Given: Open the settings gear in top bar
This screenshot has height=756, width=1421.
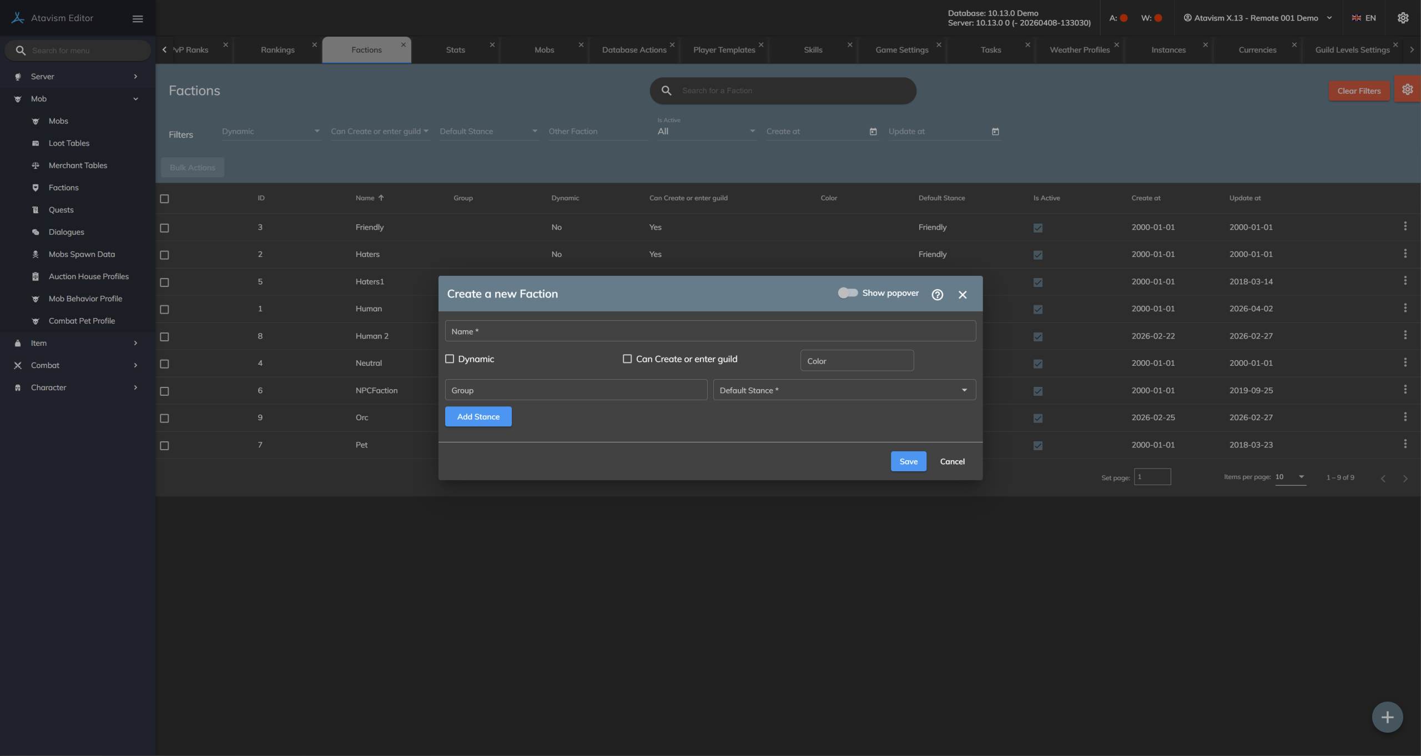Looking at the screenshot, I should click(1403, 18).
